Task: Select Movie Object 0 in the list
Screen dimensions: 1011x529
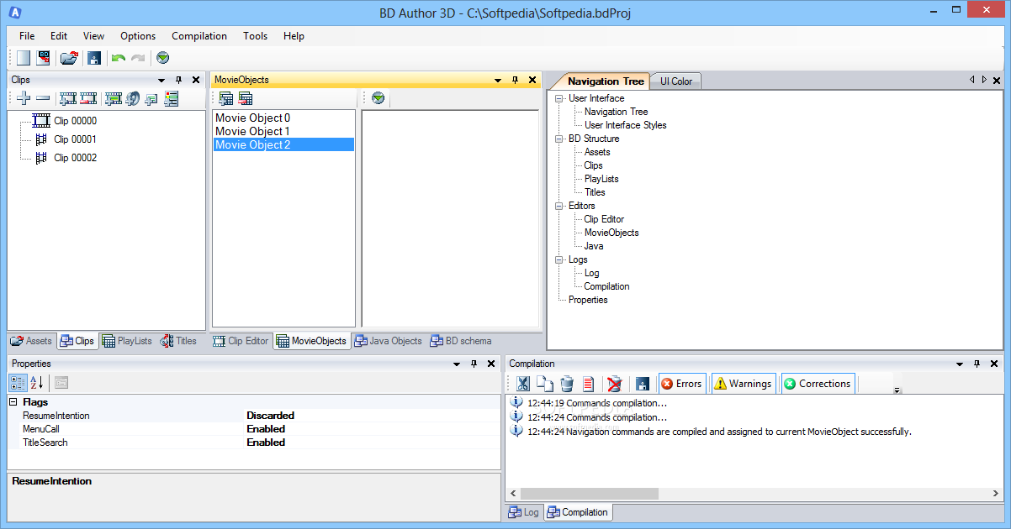Action: click(x=283, y=118)
